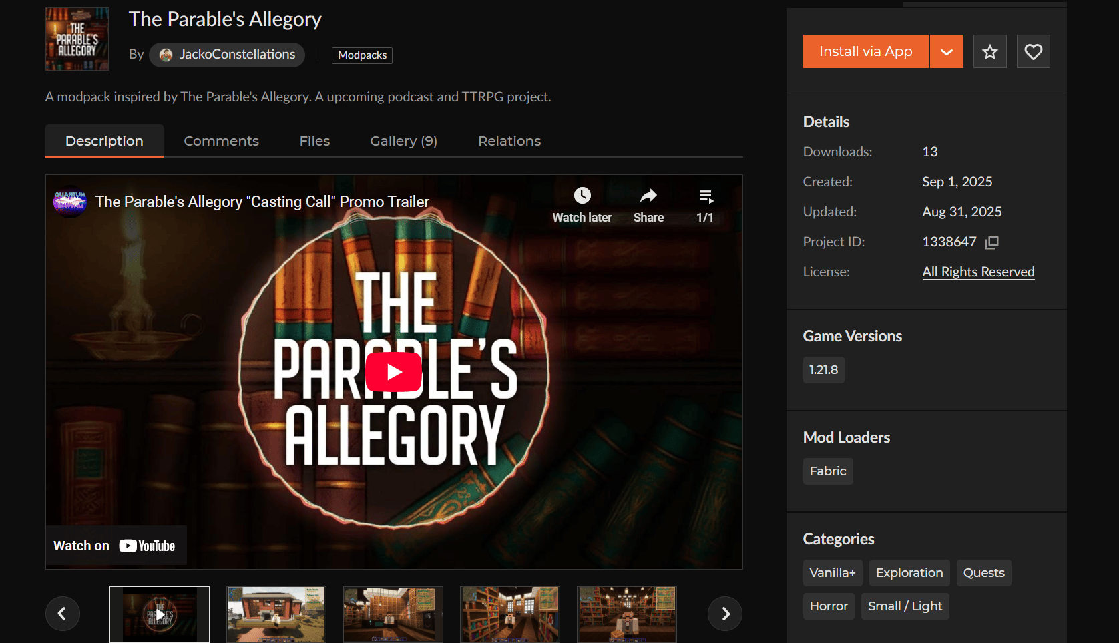Image resolution: width=1119 pixels, height=643 pixels.
Task: Play the YouTube promo trailer
Action: (x=394, y=372)
